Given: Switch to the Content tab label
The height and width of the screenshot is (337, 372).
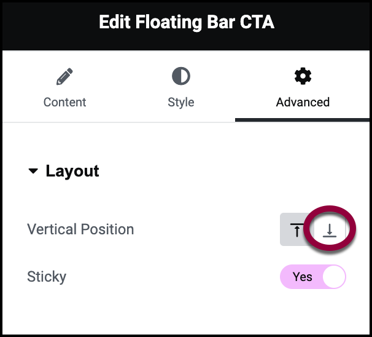Looking at the screenshot, I should pyautogui.click(x=64, y=102).
